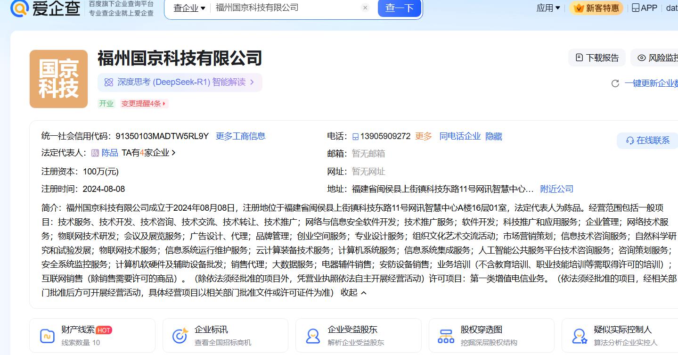
Task: Open the 新客特惠 promotion
Action: click(596, 8)
